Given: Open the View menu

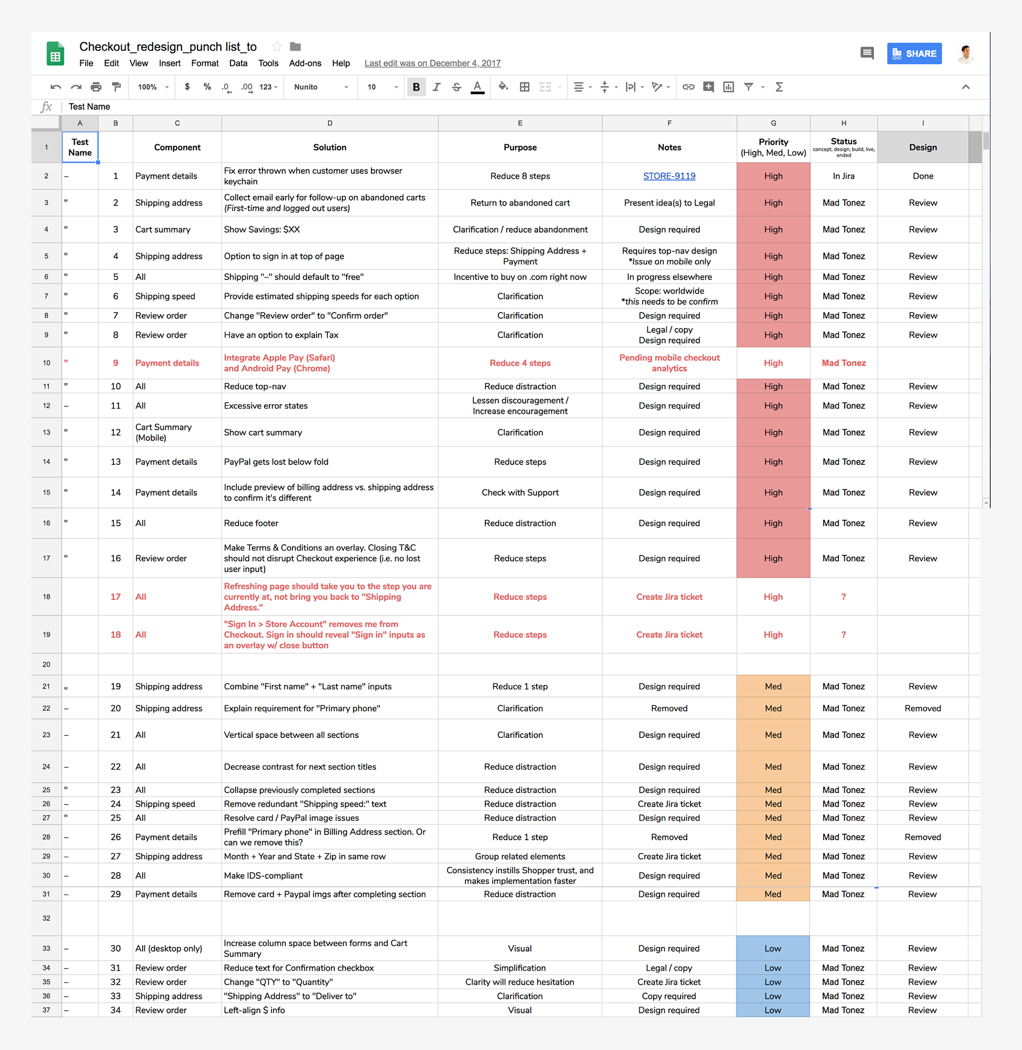Looking at the screenshot, I should (138, 63).
